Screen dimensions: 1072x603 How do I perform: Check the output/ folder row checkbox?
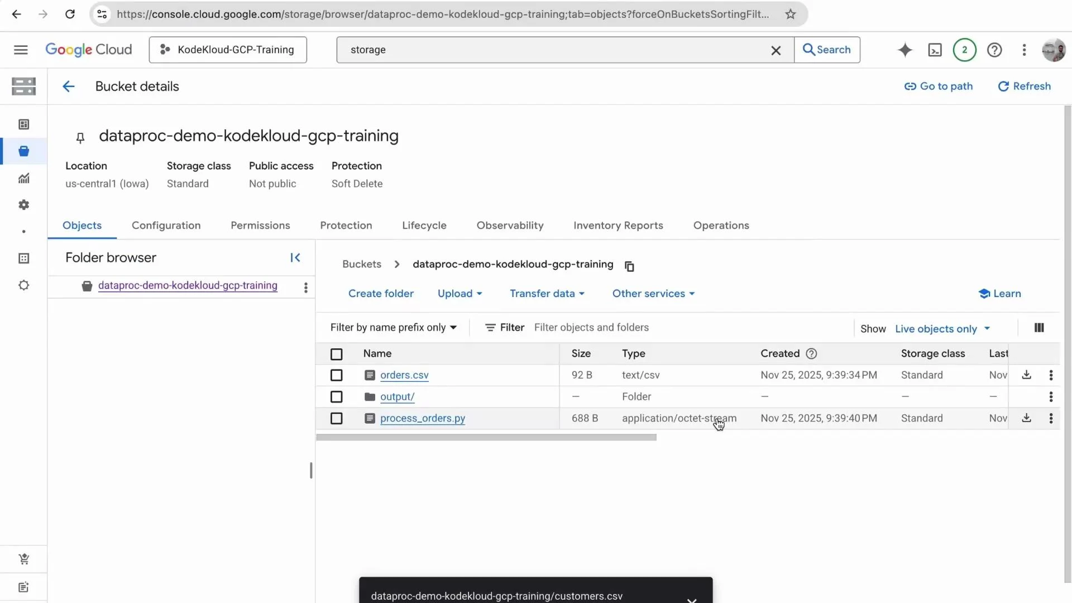coord(336,396)
